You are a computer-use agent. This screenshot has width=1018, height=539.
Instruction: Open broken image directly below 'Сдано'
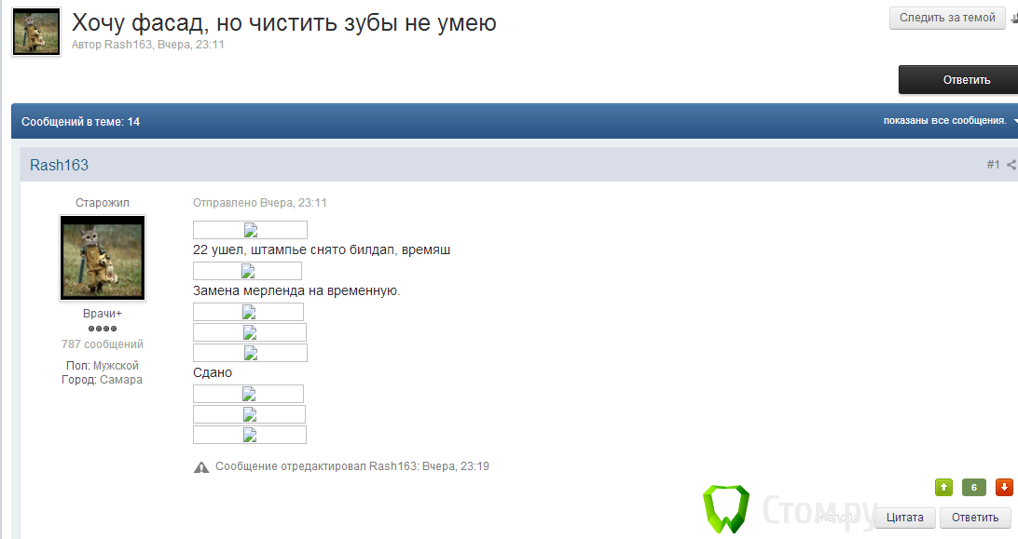click(x=248, y=394)
